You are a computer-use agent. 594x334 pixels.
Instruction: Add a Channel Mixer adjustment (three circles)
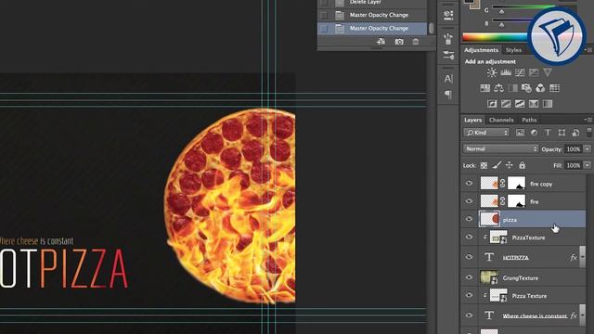[540, 88]
